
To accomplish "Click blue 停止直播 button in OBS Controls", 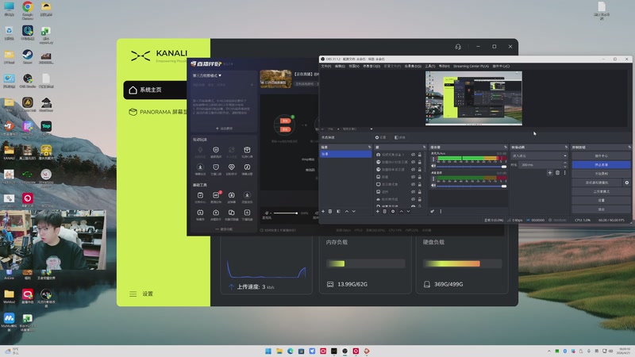I will click(601, 165).
